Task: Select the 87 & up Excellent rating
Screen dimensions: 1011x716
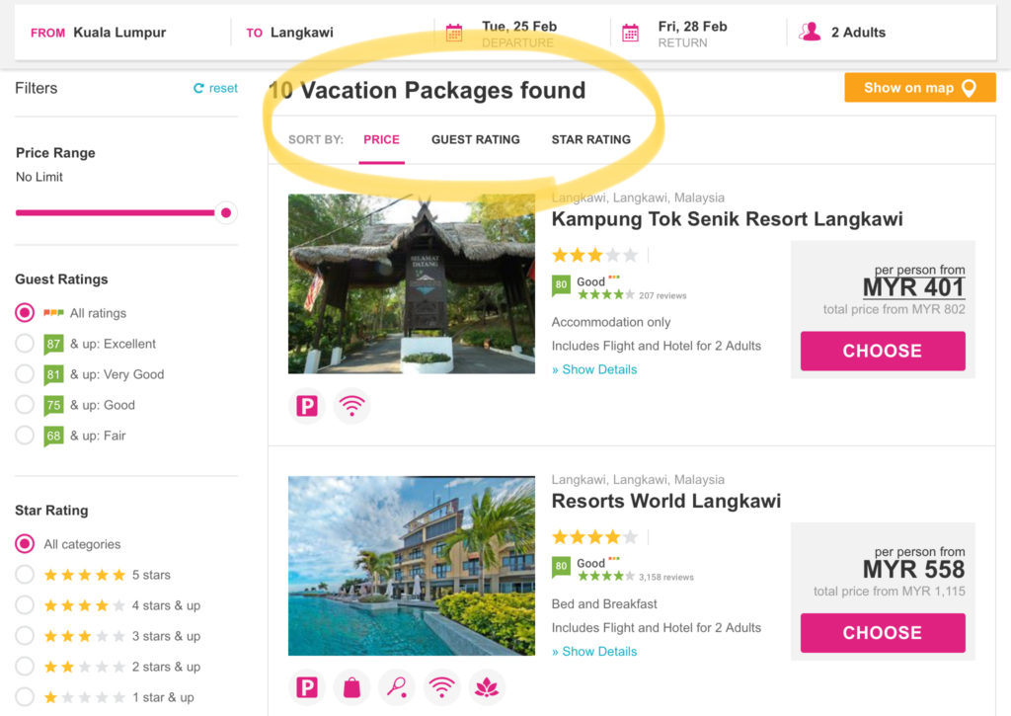Action: [x=25, y=343]
